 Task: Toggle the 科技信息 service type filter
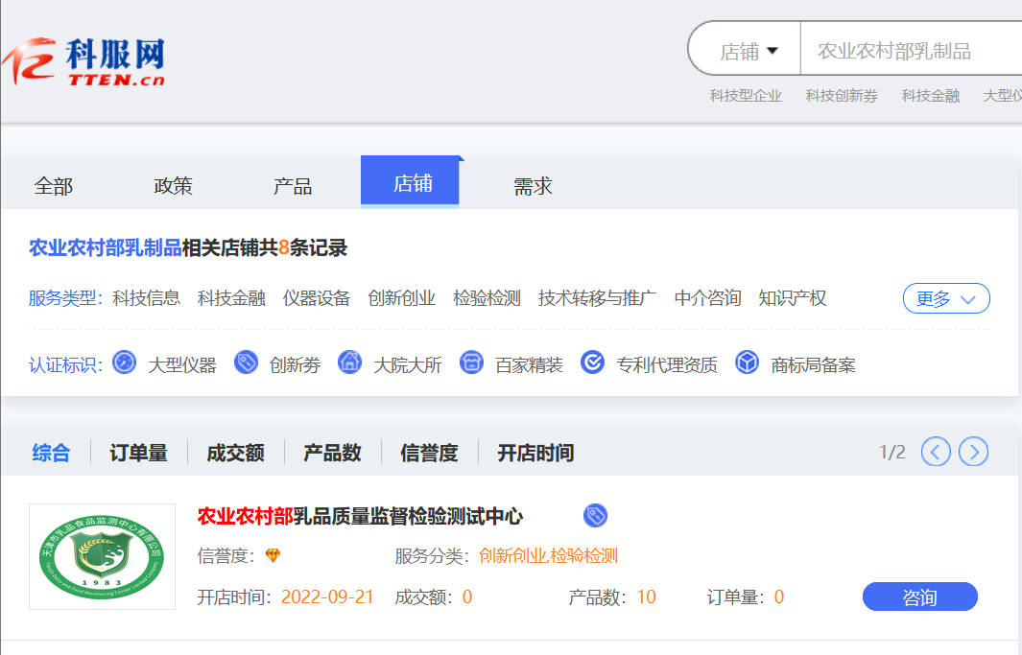coord(144,298)
